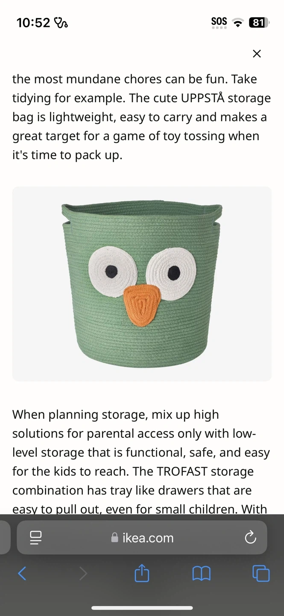Viewport: 284px width, 616px height.
Task: Reload the page with the refresh icon
Action: pyautogui.click(x=250, y=537)
